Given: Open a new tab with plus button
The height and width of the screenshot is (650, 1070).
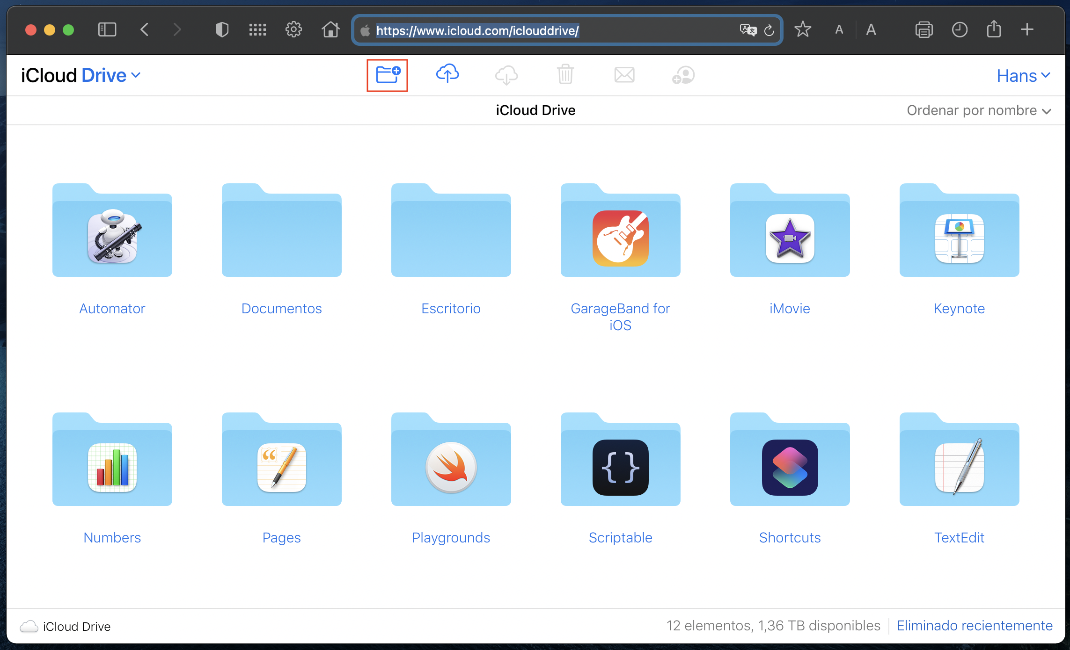Looking at the screenshot, I should pyautogui.click(x=1027, y=29).
